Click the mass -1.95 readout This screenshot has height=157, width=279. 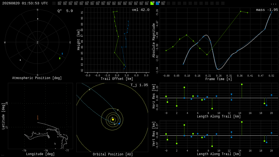click(x=267, y=10)
